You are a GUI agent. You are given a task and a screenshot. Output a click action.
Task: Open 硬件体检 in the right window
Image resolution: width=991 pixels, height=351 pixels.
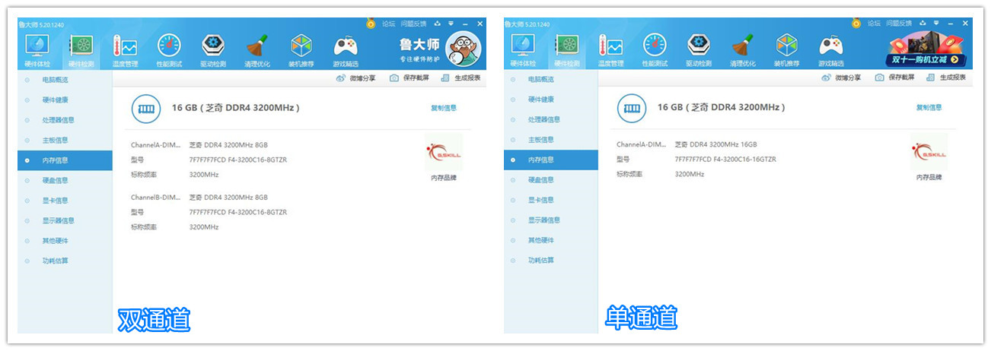click(522, 50)
